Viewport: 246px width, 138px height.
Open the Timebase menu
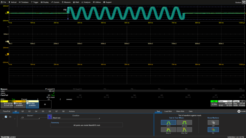pos(24,2)
